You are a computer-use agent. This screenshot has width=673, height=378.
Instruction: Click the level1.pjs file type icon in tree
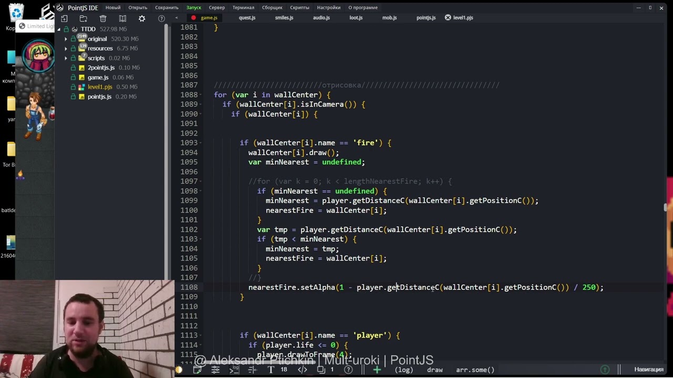tap(81, 87)
